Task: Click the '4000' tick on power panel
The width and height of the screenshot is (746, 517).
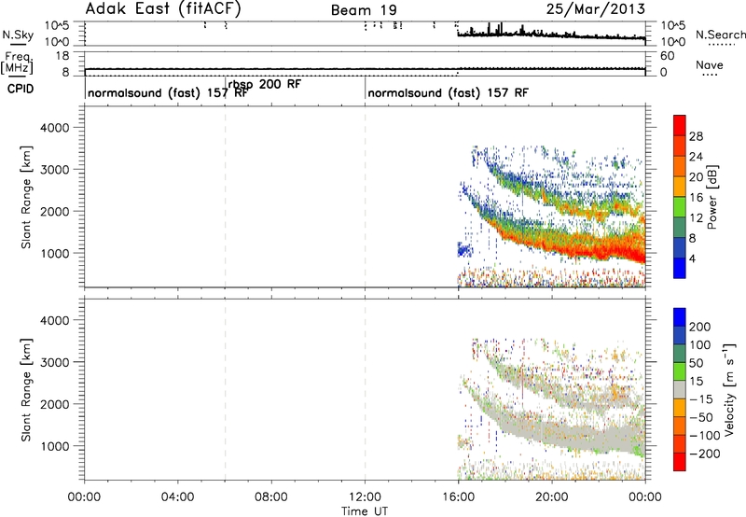Action: tap(55, 128)
